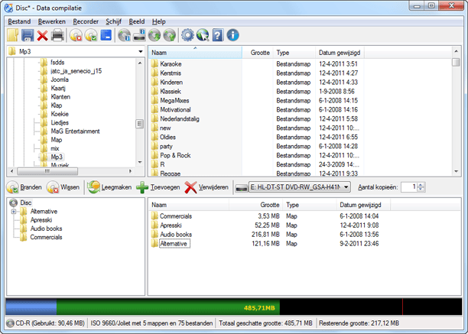468x334 pixels.
Task: Select the MaG Entertainment folder
Action: (x=75, y=131)
